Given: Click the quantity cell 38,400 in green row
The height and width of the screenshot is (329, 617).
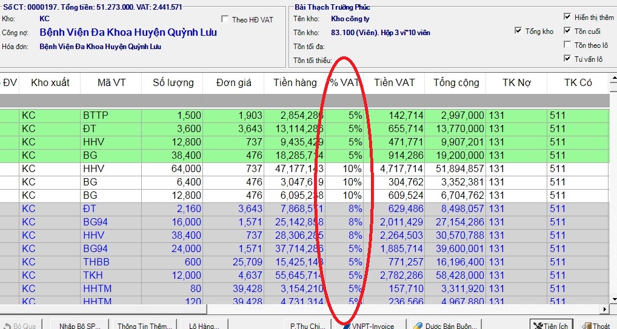Looking at the screenshot, I should coord(172,155).
